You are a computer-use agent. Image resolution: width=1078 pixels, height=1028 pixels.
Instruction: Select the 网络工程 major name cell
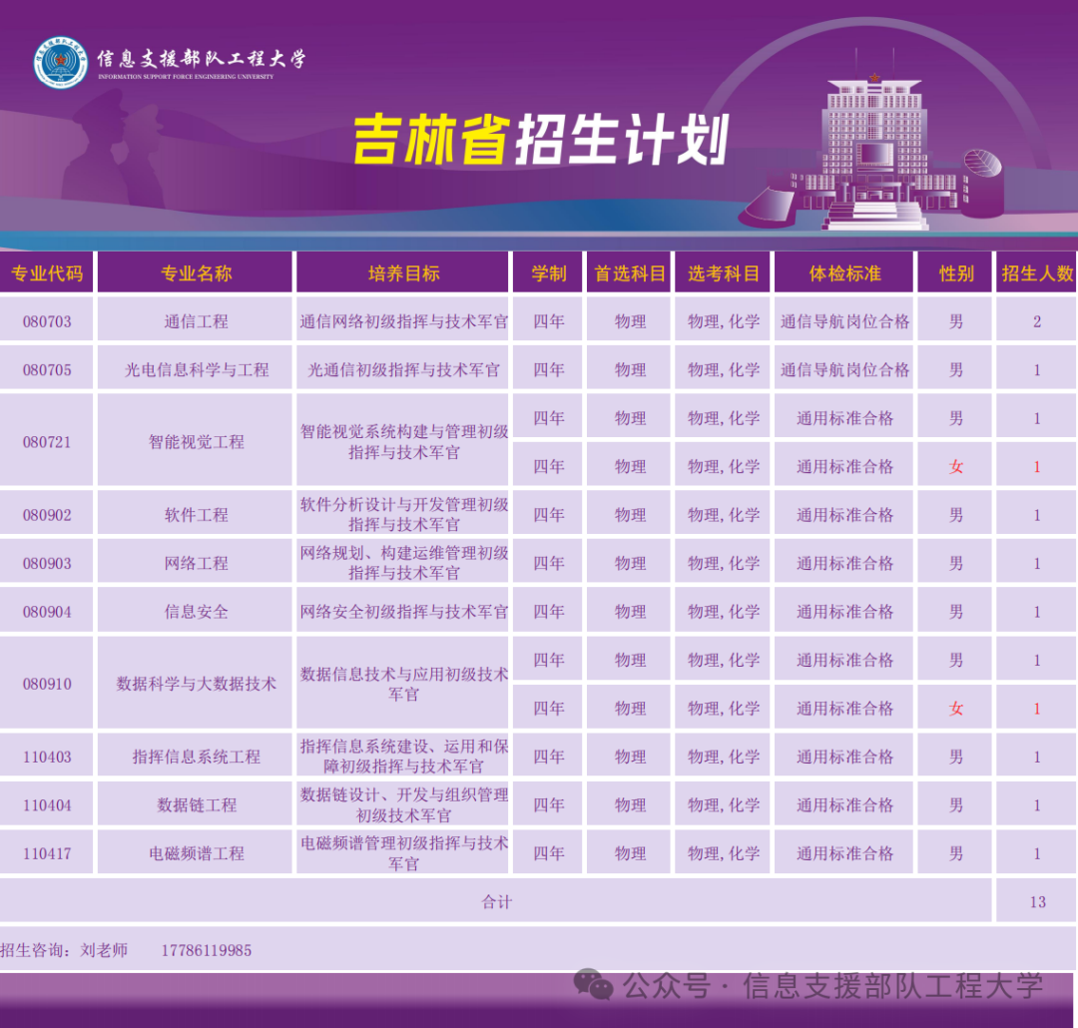[x=196, y=563]
